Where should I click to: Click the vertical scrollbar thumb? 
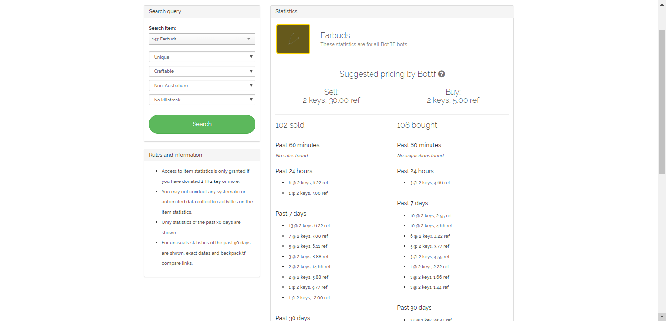(x=662, y=101)
